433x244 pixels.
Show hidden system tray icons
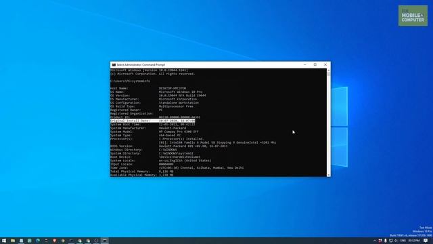(375, 241)
